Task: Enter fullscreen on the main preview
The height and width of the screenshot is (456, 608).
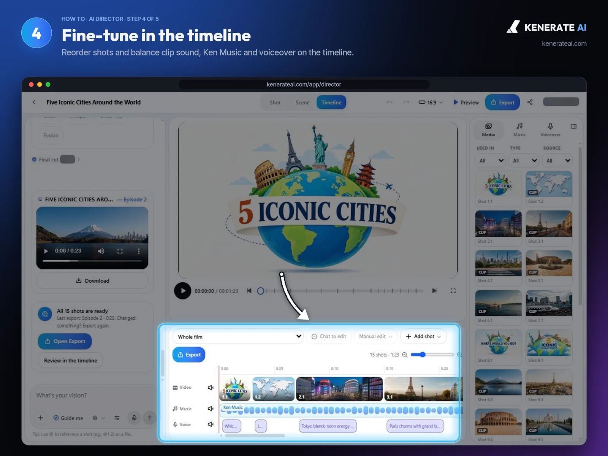Action: [453, 291]
